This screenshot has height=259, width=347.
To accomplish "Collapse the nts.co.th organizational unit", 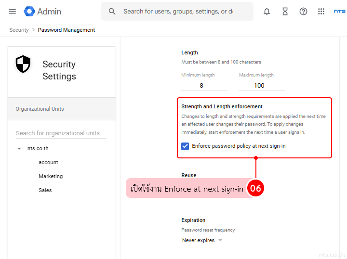I will click(19, 149).
